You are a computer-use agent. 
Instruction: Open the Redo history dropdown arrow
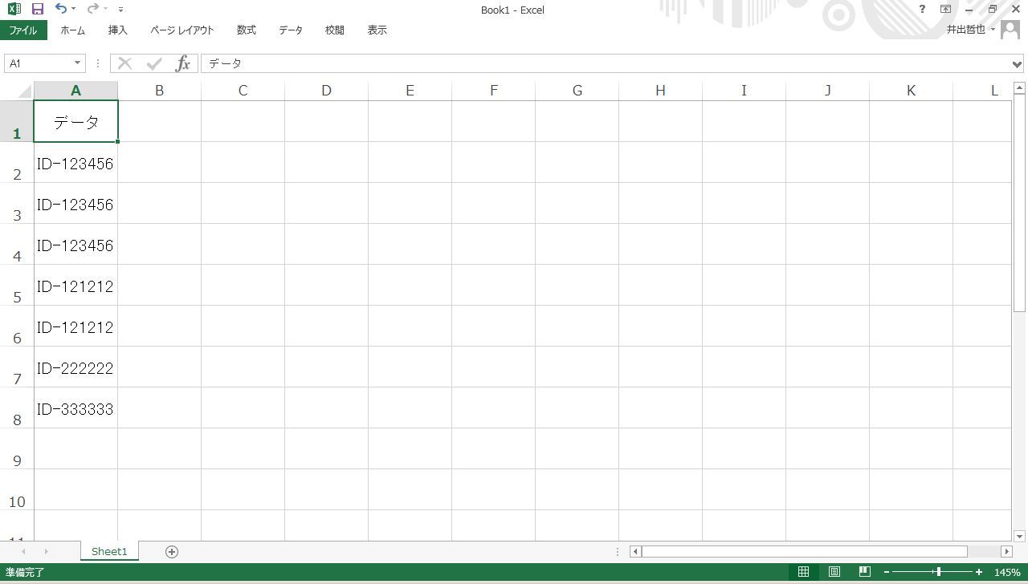105,10
